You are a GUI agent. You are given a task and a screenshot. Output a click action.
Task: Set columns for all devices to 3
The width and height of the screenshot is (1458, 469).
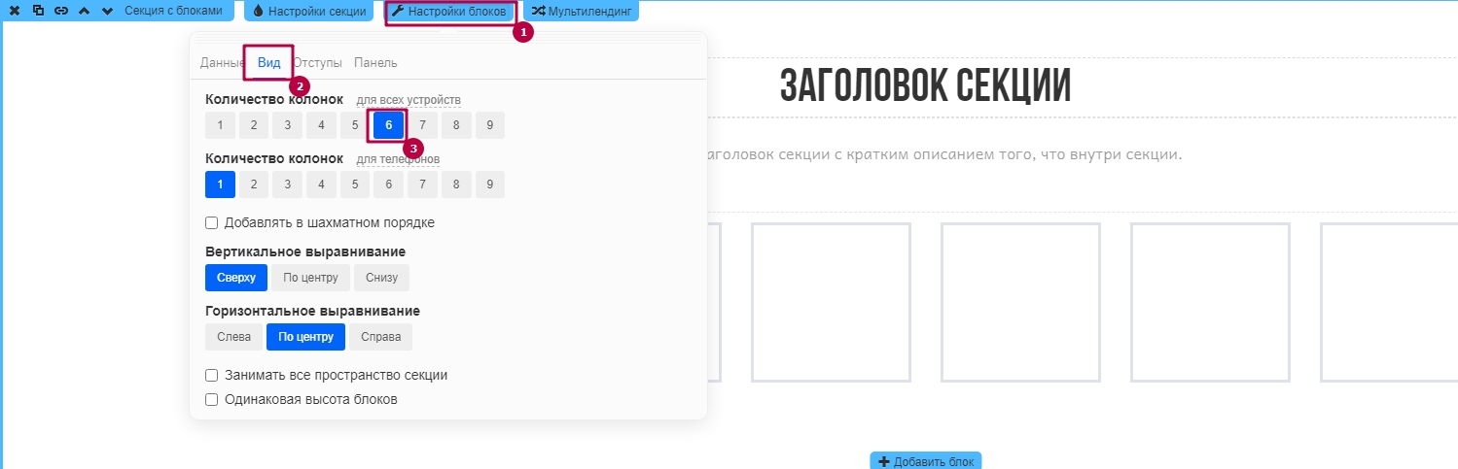click(x=288, y=125)
